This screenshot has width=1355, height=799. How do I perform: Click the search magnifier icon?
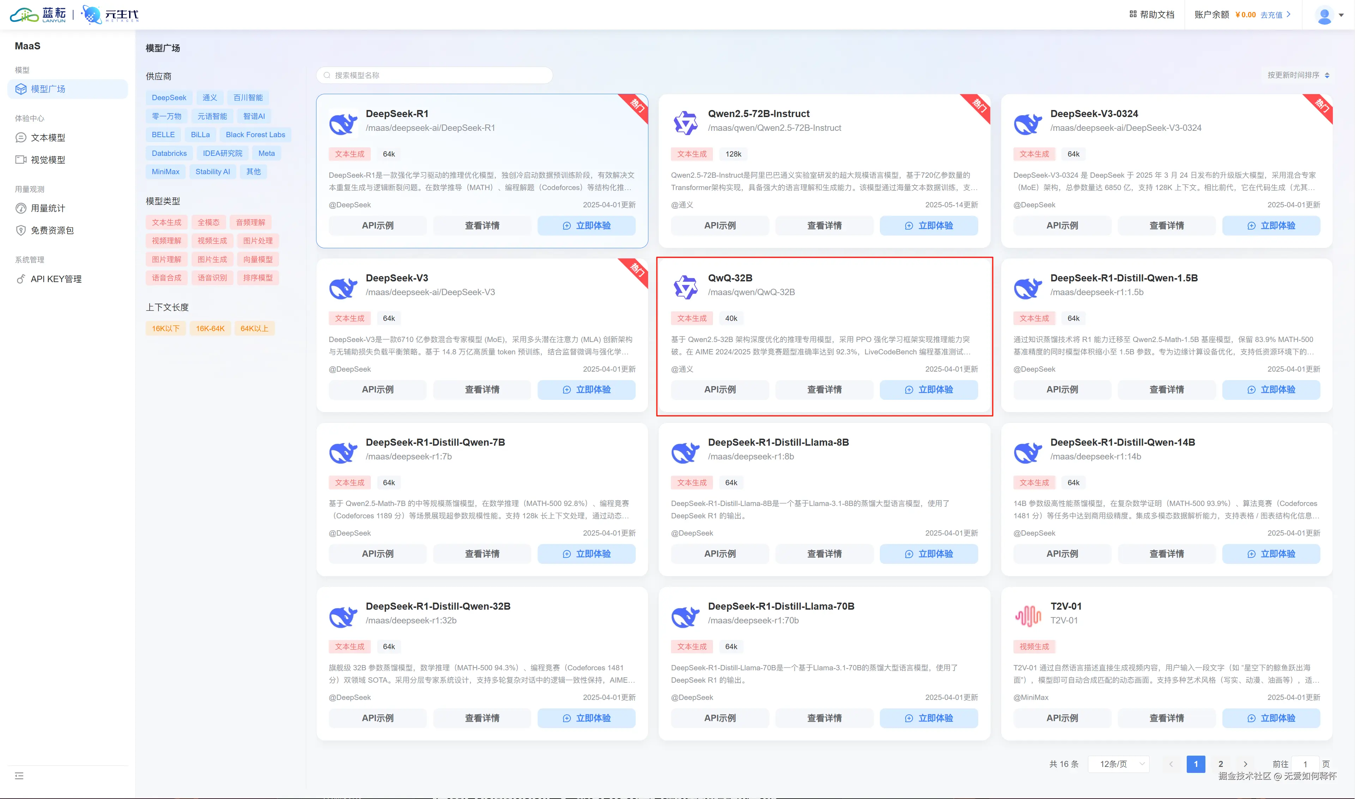327,75
